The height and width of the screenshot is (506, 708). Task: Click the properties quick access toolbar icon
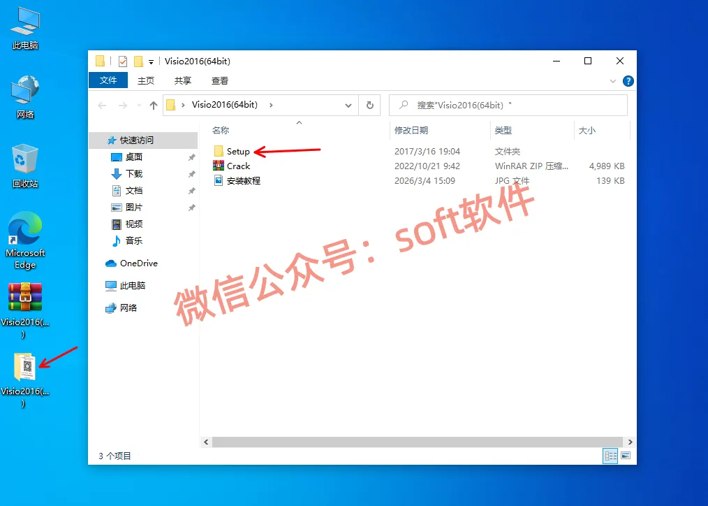[x=123, y=61]
